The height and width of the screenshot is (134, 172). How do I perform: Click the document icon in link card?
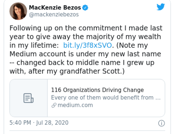point(28,98)
